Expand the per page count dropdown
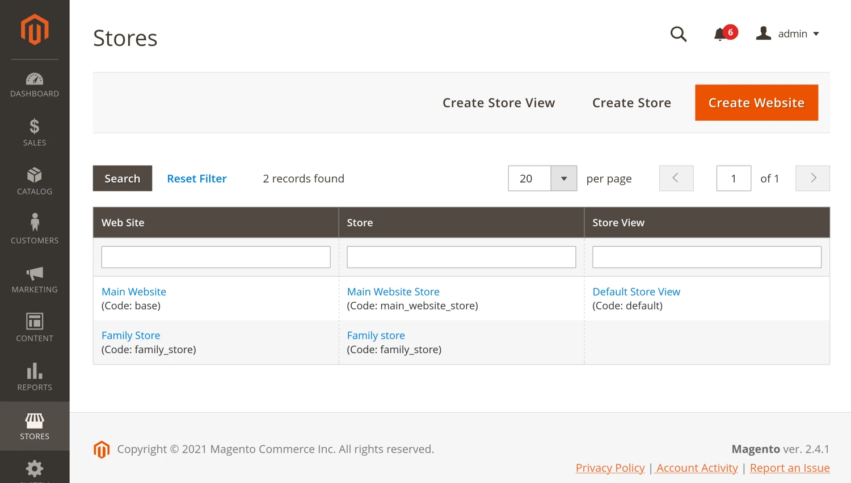 click(x=563, y=179)
